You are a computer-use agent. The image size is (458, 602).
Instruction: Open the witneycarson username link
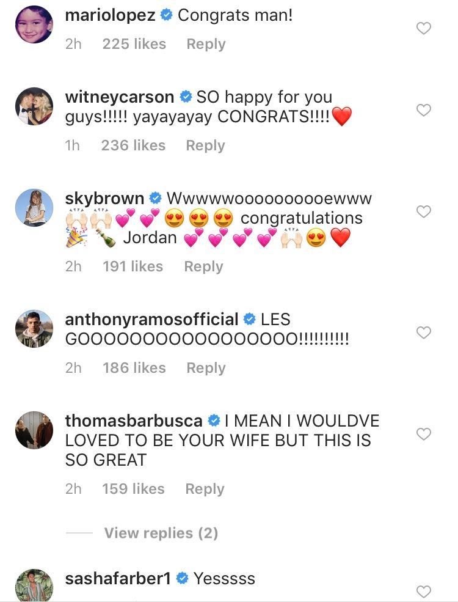(119, 97)
